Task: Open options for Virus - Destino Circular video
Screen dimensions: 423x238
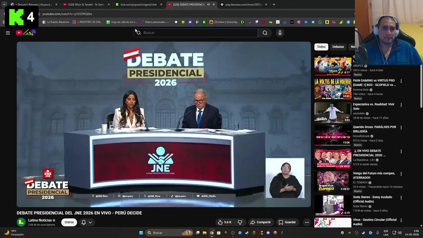Action: point(401,220)
